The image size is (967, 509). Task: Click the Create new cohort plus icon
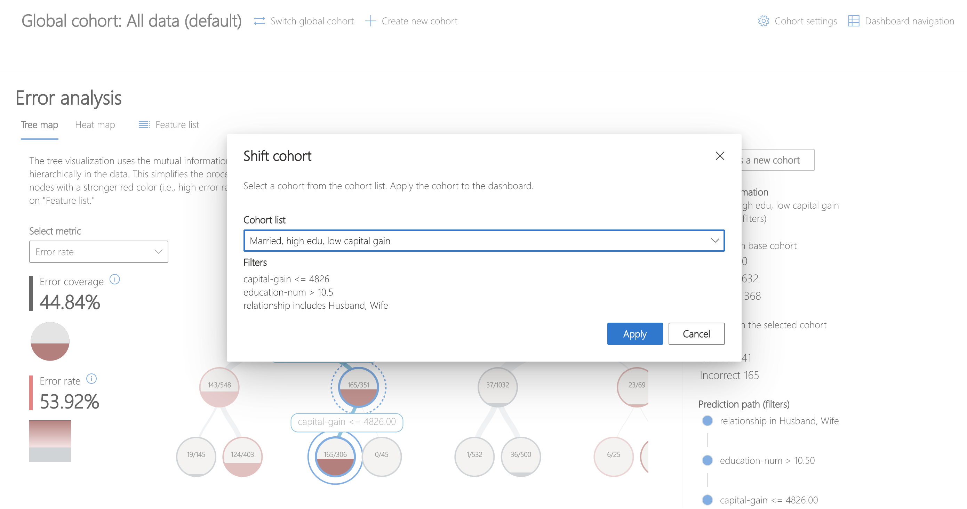[x=370, y=21]
